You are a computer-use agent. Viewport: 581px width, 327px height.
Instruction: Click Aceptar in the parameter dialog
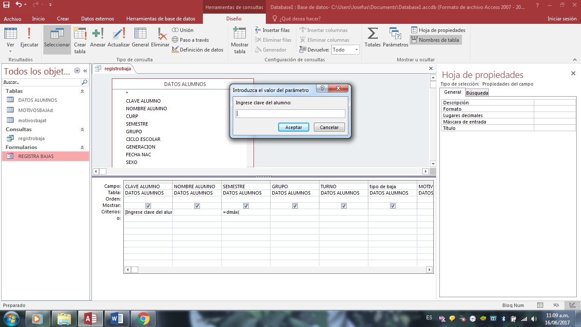[293, 127]
